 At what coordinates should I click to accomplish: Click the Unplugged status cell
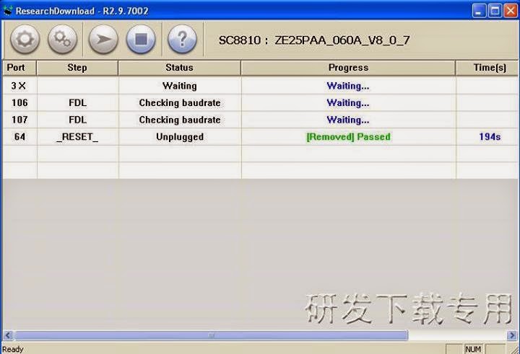tap(180, 136)
